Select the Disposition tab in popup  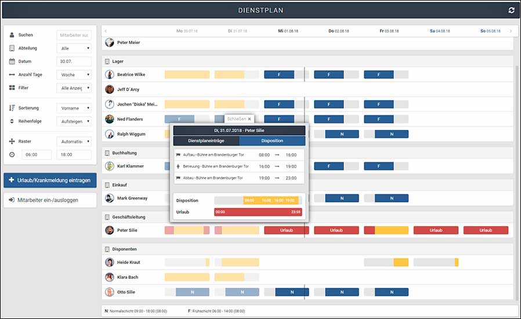(x=272, y=140)
